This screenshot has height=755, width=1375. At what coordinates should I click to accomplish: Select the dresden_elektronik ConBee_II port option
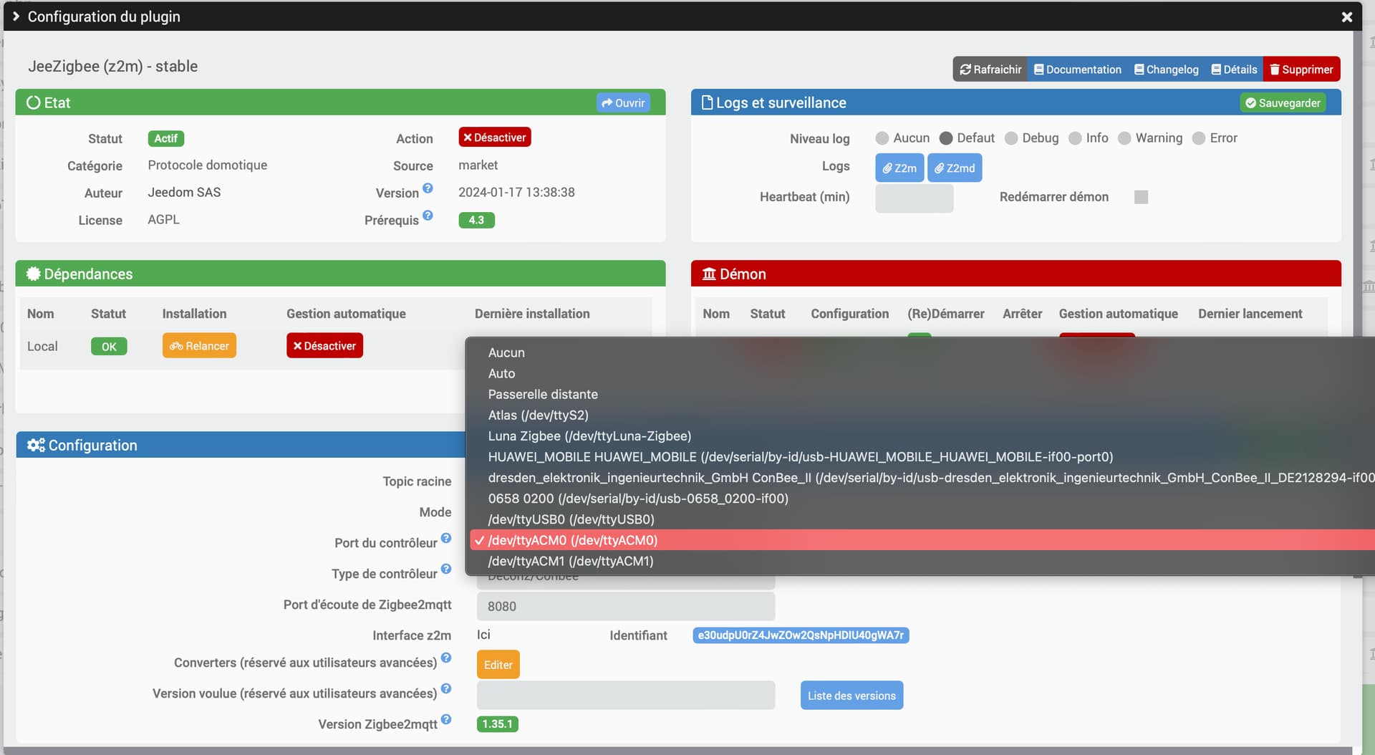click(922, 477)
